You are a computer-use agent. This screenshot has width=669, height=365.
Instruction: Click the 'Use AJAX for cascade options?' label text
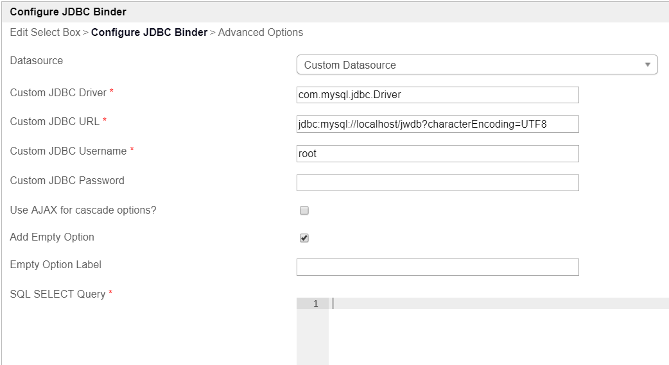pyautogui.click(x=83, y=210)
